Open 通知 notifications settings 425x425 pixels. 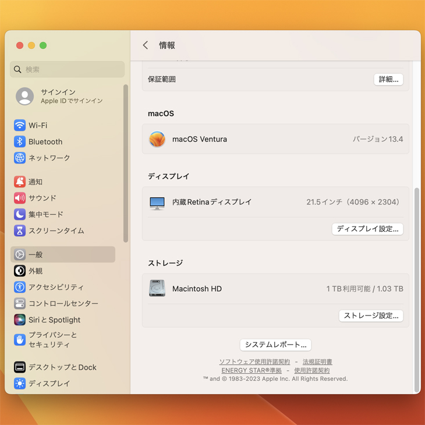click(x=35, y=182)
